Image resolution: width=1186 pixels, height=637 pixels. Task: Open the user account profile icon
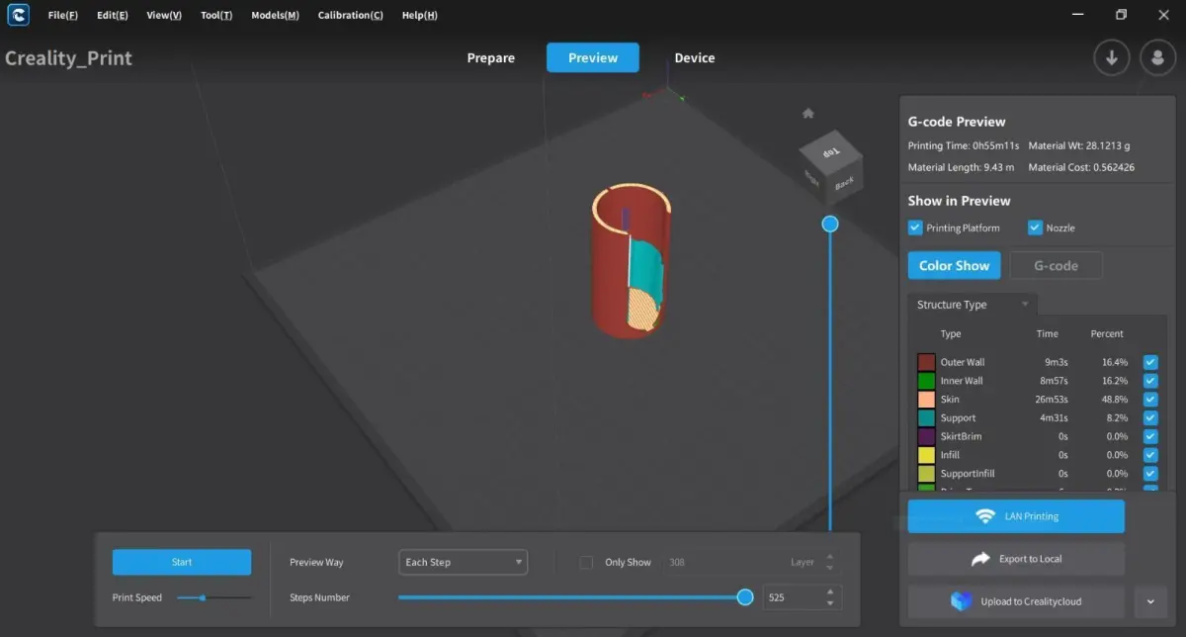click(1158, 57)
